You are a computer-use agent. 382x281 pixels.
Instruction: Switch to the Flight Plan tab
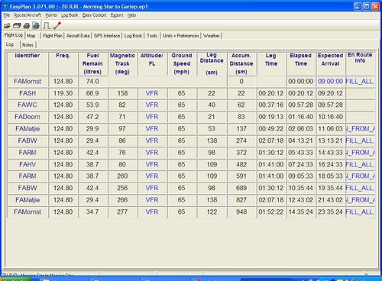tap(53, 36)
